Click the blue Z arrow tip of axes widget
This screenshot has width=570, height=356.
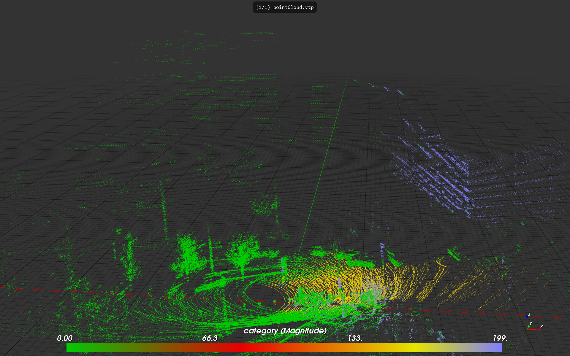pos(527,317)
